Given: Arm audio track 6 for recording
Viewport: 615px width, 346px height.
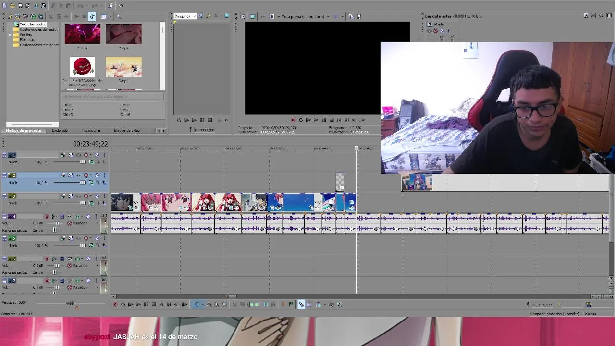Looking at the screenshot, I should (x=47, y=259).
